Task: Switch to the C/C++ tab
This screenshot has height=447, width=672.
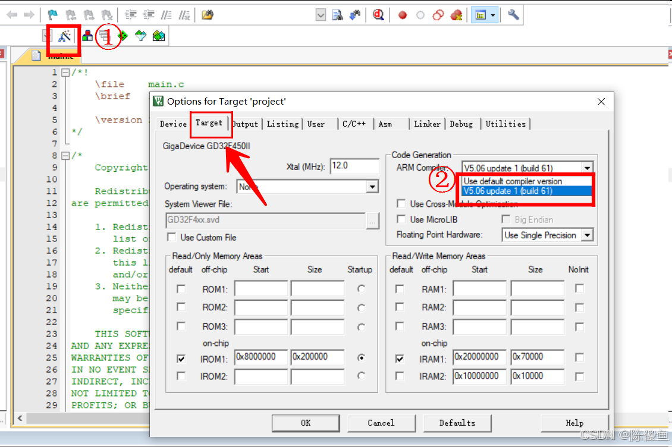Action: [354, 124]
